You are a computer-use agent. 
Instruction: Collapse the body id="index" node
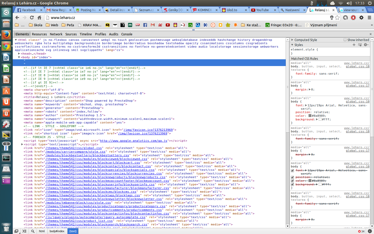(19, 57)
